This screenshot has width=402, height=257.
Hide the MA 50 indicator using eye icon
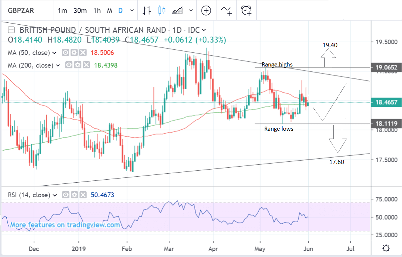(65, 53)
